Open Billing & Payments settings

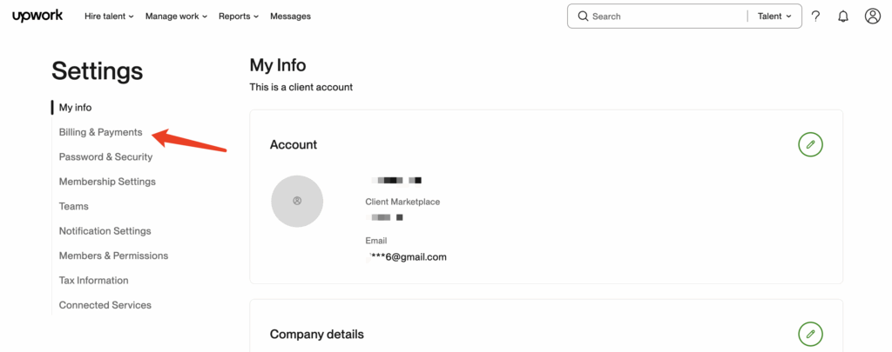pos(100,132)
